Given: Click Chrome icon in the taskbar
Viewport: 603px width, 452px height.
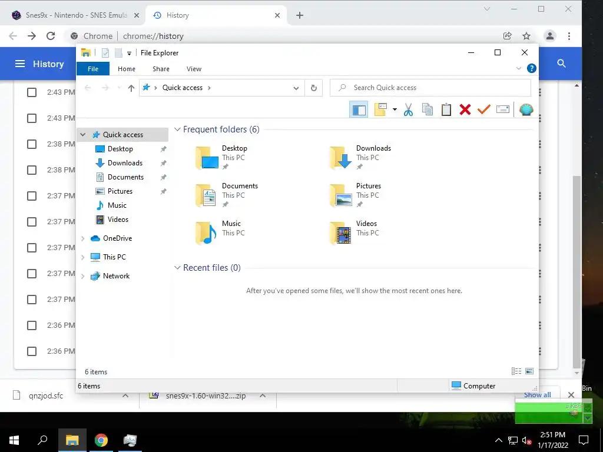Looking at the screenshot, I should click(101, 440).
